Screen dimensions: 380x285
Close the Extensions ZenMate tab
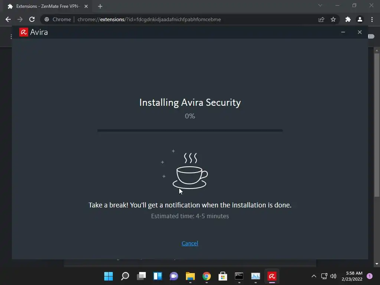(x=86, y=6)
